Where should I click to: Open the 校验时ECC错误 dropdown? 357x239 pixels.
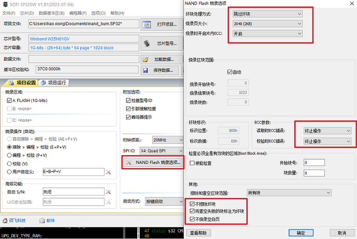point(327,141)
